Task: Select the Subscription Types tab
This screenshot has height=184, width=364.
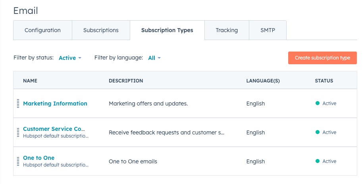Action: tap(167, 31)
